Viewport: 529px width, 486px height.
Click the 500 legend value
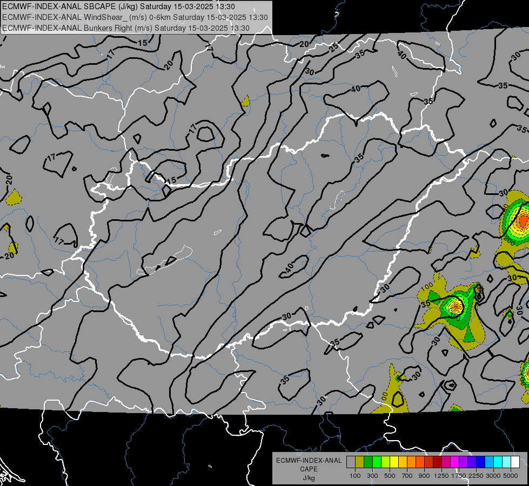point(390,476)
